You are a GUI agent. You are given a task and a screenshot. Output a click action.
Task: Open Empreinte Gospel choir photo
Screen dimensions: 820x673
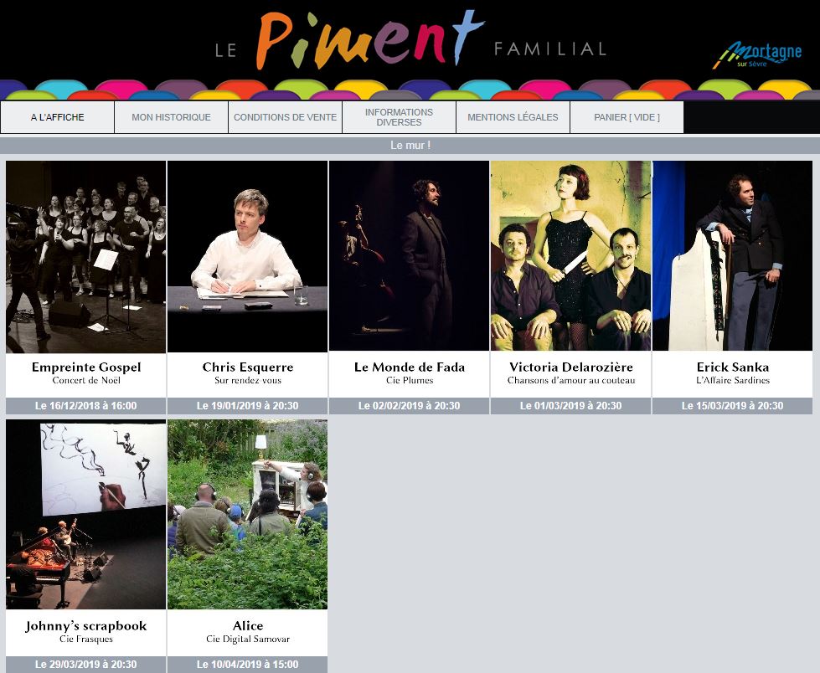click(85, 256)
